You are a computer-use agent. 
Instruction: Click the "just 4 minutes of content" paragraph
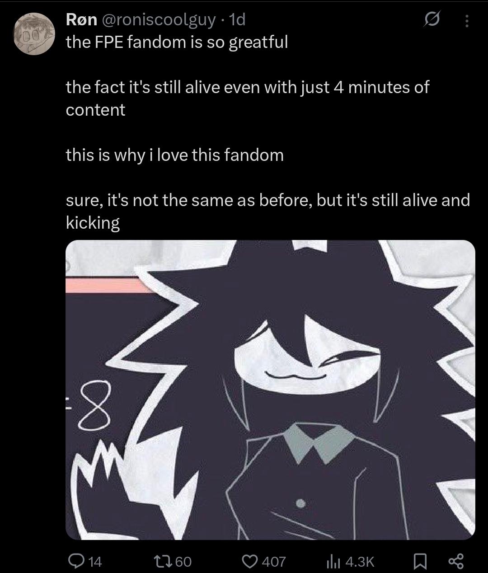pyautogui.click(x=247, y=98)
